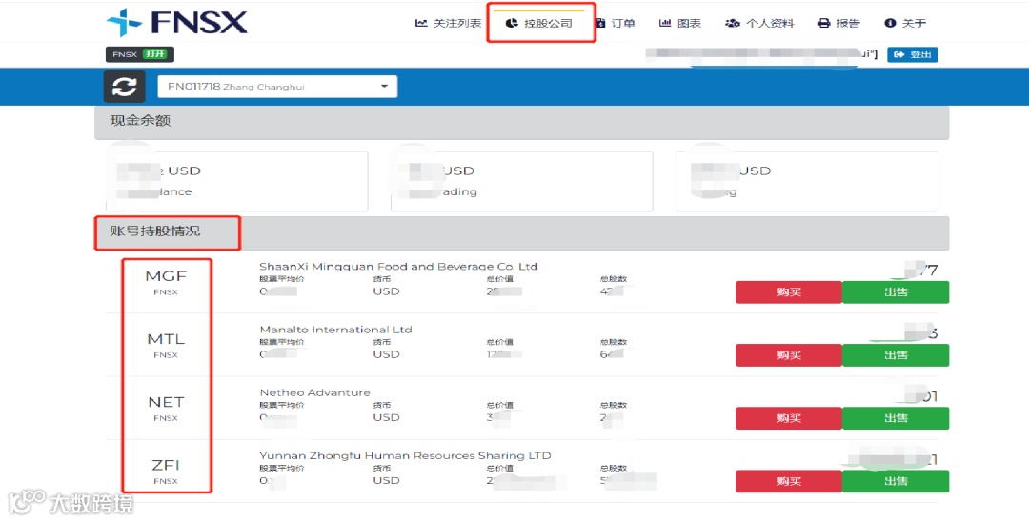
Task: Click Manalto International Ltd company name
Action: click(336, 330)
